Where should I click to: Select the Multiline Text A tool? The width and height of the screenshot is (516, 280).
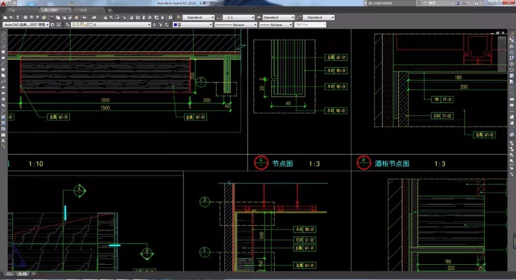pos(3,141)
